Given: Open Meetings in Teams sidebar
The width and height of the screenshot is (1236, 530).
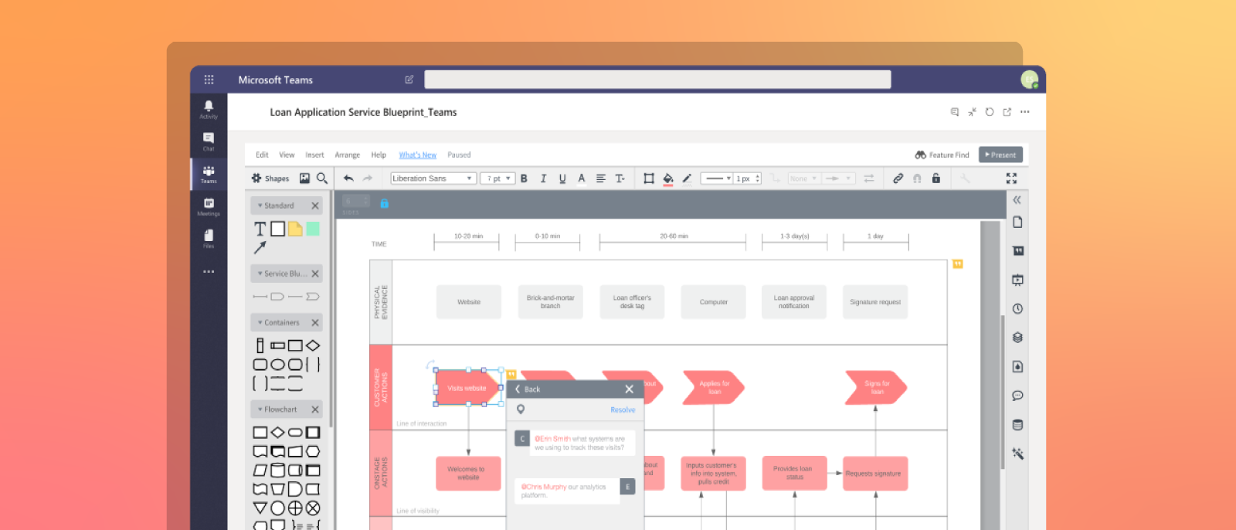Looking at the screenshot, I should tap(209, 206).
